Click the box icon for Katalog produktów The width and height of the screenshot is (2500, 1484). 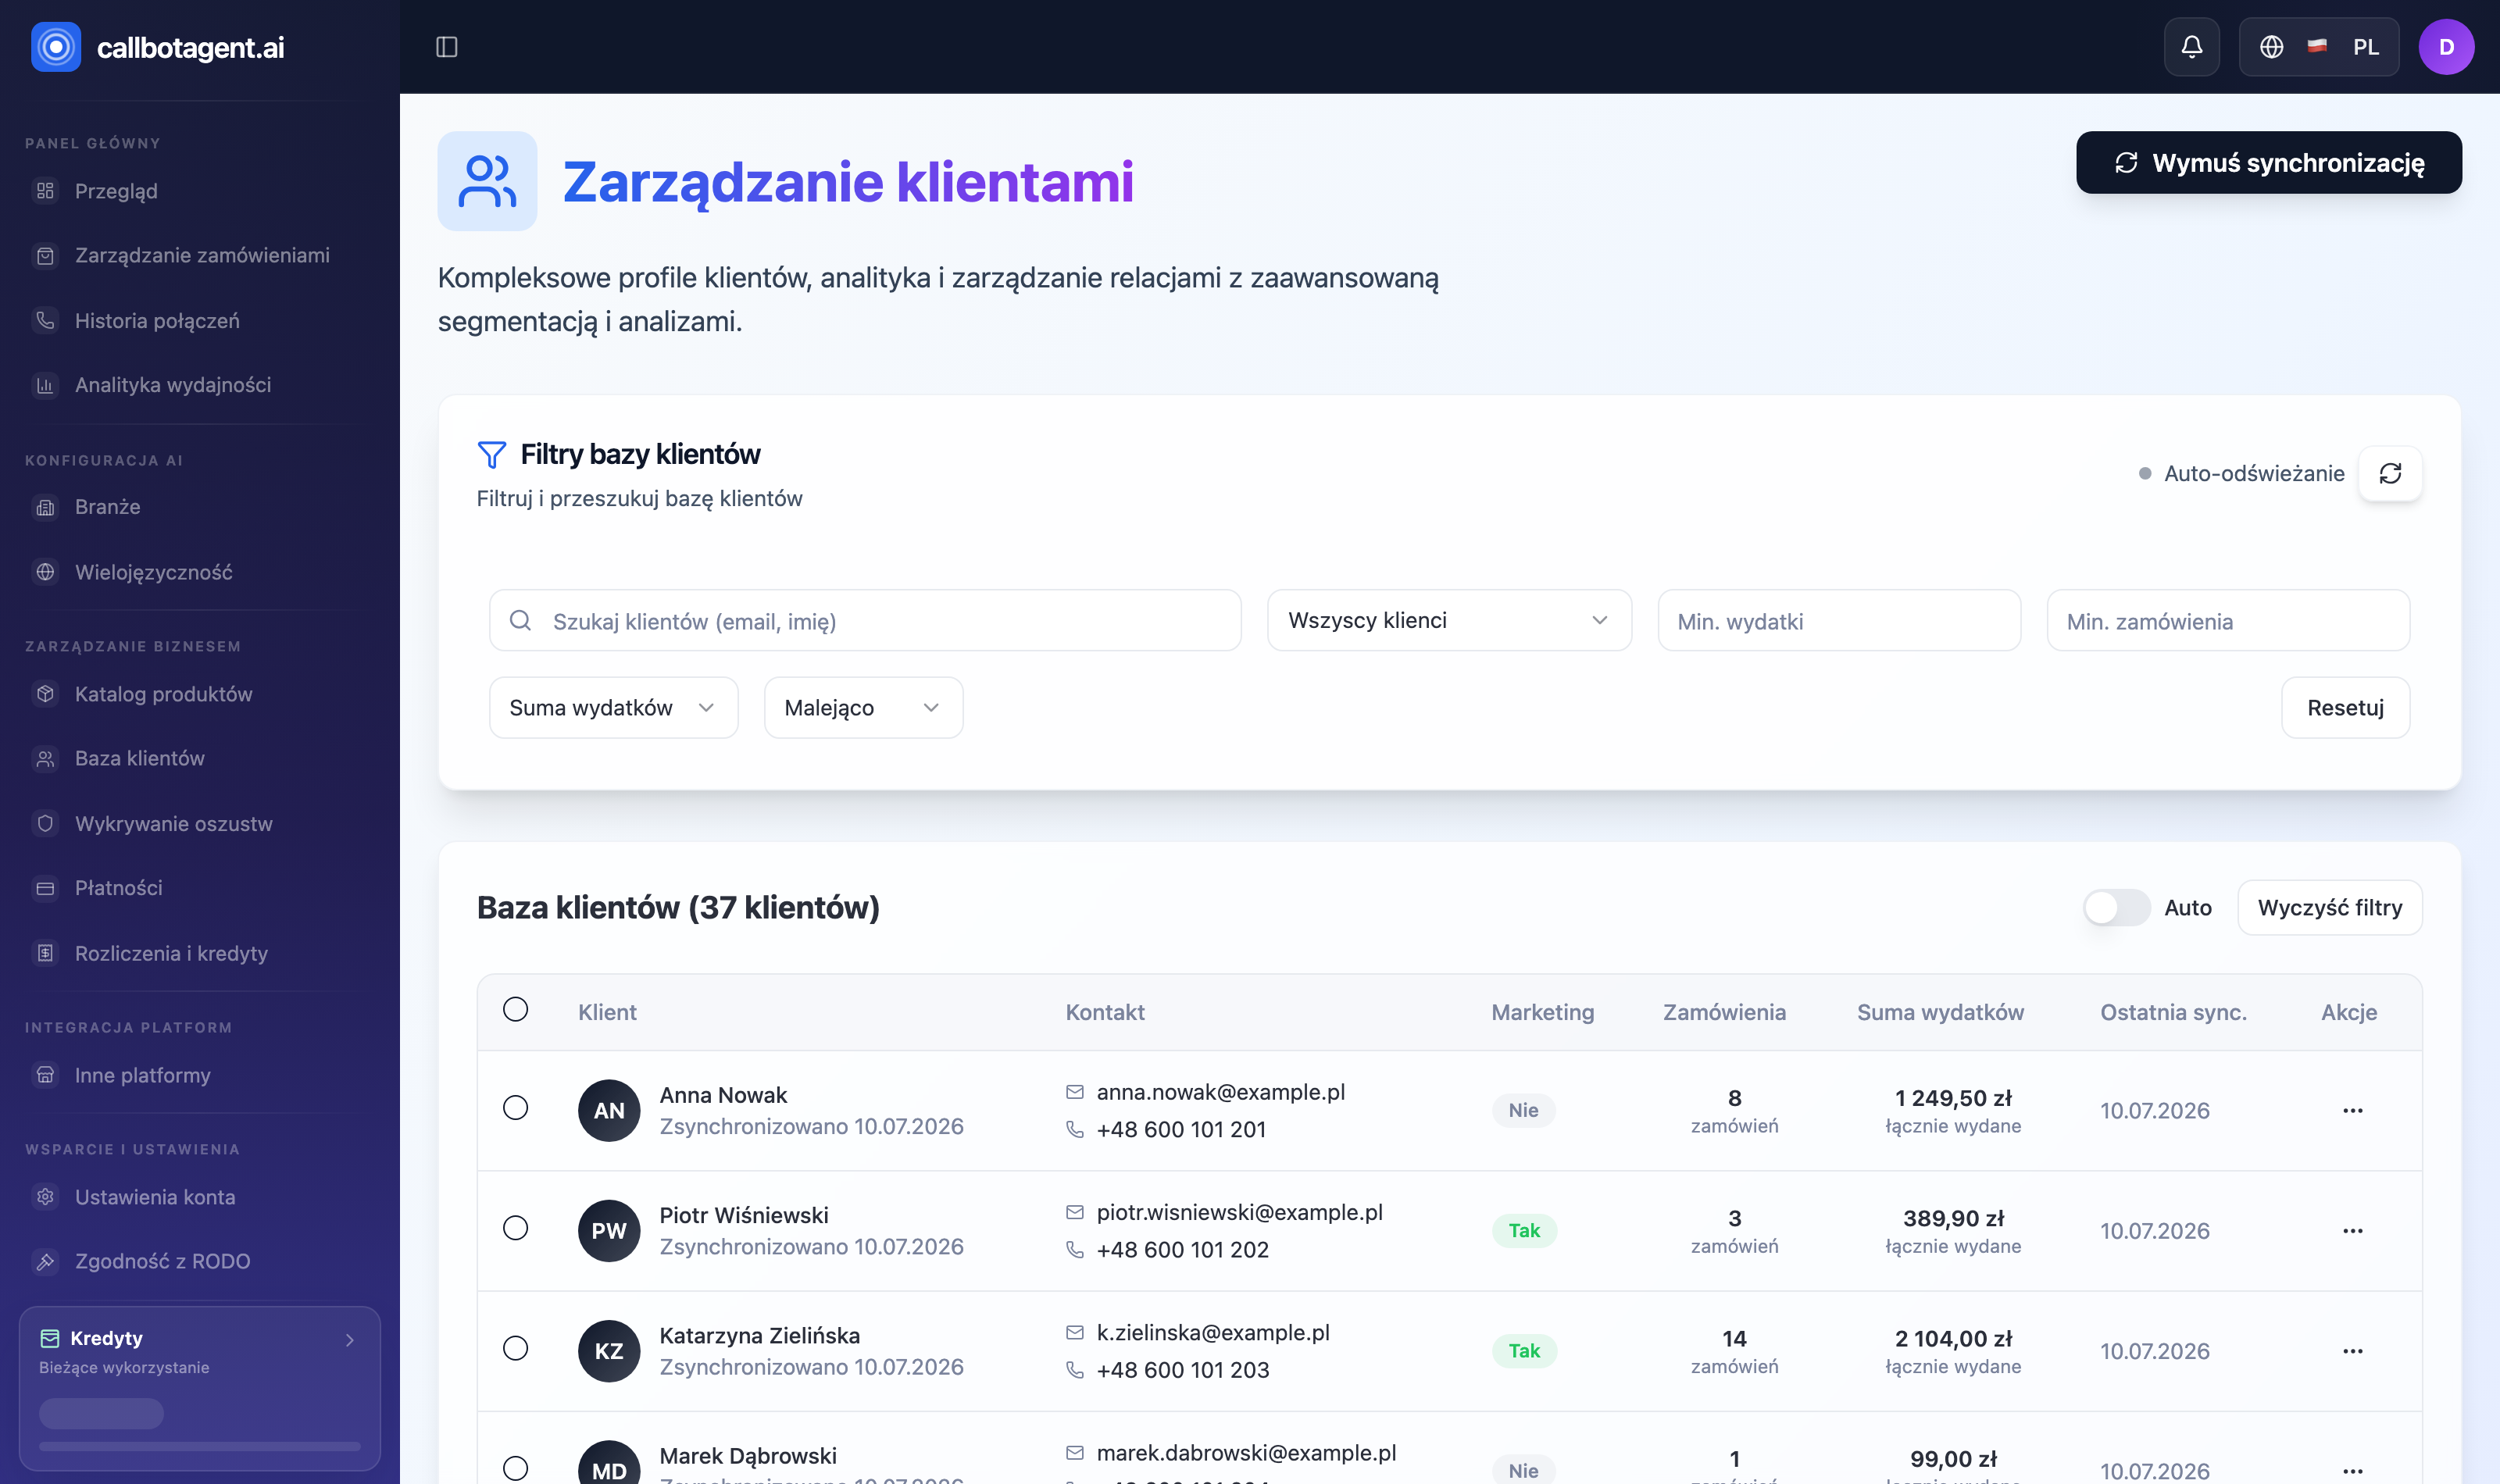coord(45,694)
